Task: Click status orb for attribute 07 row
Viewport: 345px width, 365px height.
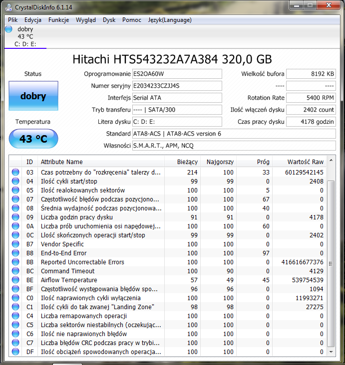Action: [x=15, y=199]
